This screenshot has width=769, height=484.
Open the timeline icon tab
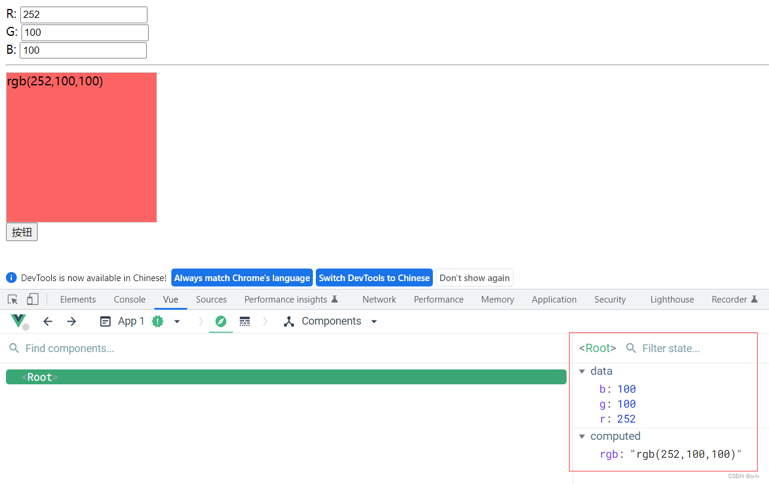[x=245, y=321]
